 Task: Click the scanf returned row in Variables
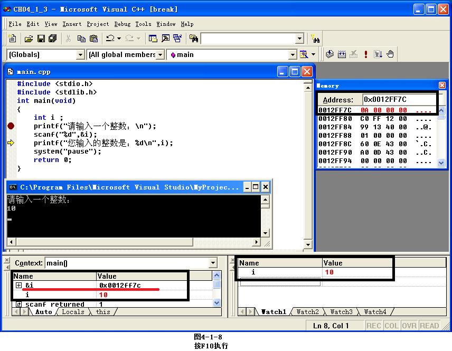pos(112,305)
